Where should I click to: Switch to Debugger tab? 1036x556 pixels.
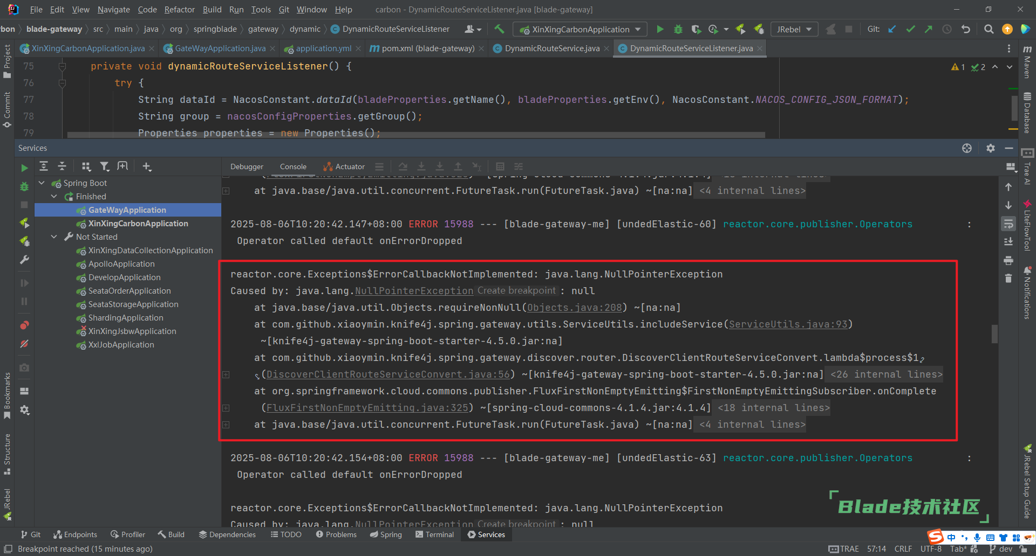coord(247,166)
